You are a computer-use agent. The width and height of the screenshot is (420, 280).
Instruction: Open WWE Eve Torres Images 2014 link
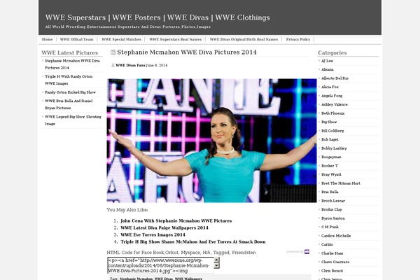(x=153, y=234)
